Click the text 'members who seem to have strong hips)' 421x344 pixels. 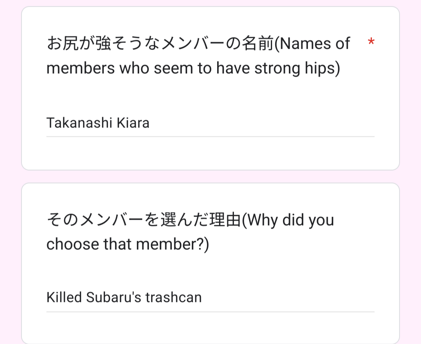point(193,69)
